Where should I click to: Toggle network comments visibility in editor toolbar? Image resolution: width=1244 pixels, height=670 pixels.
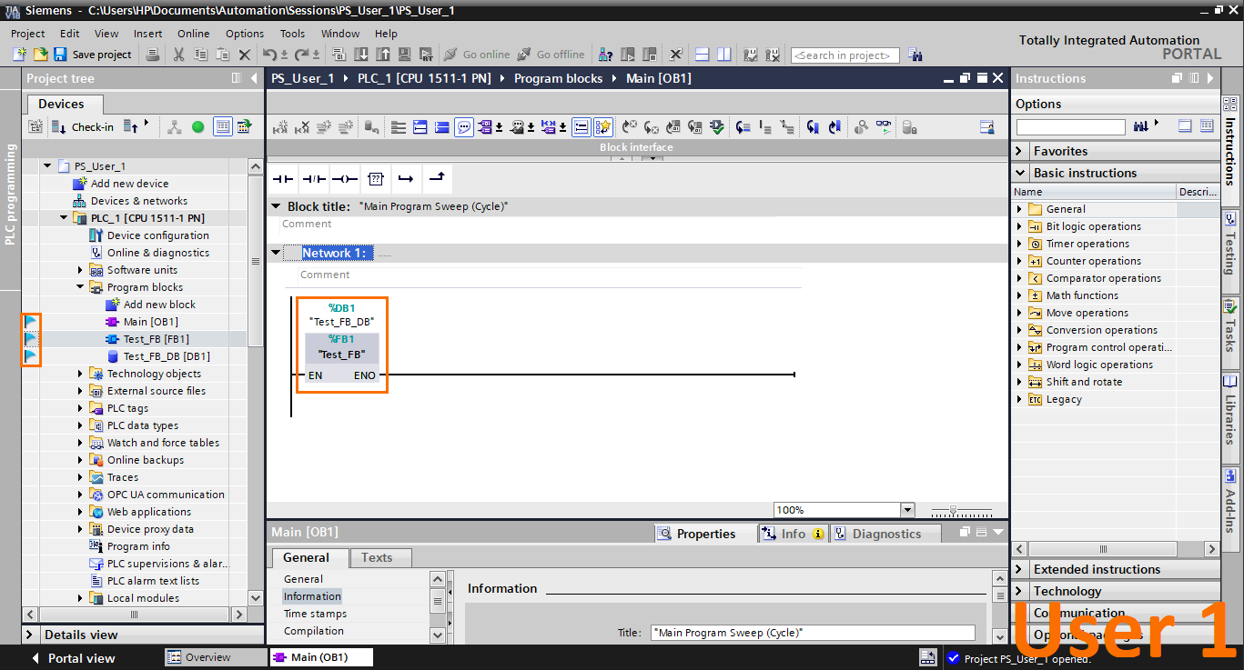(464, 126)
